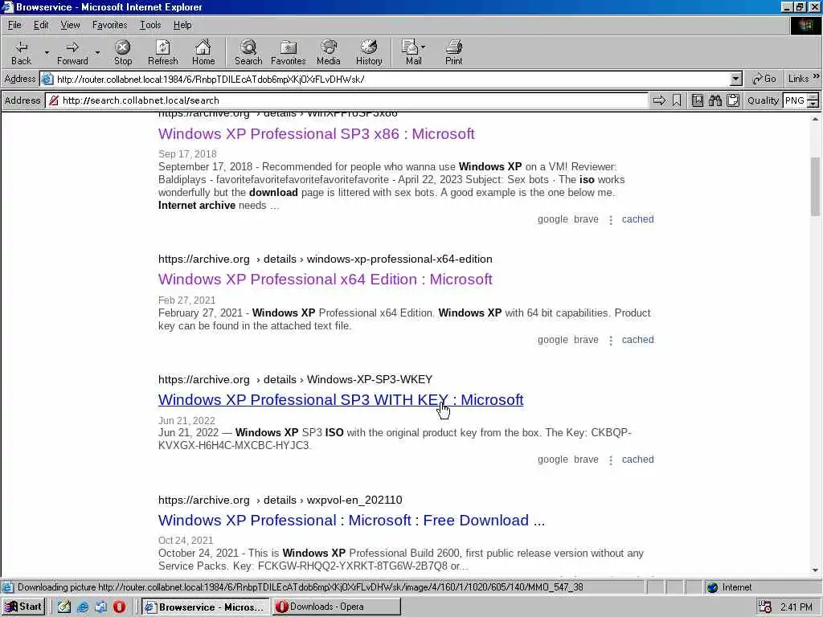Click the Stop toolbar button
Screen dimensions: 823x617
click(x=123, y=52)
